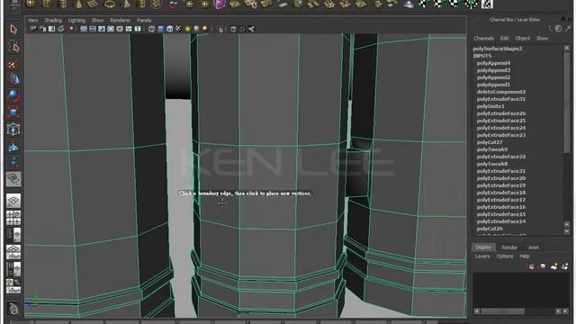Click the polygon sphere shelf icon
Viewport: 576px width, 324px height.
[31, 4]
